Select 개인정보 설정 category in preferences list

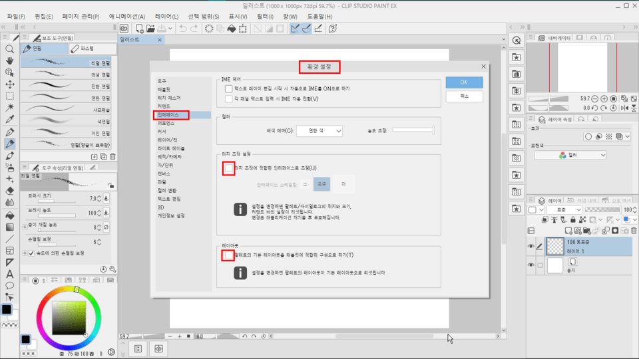click(x=171, y=215)
